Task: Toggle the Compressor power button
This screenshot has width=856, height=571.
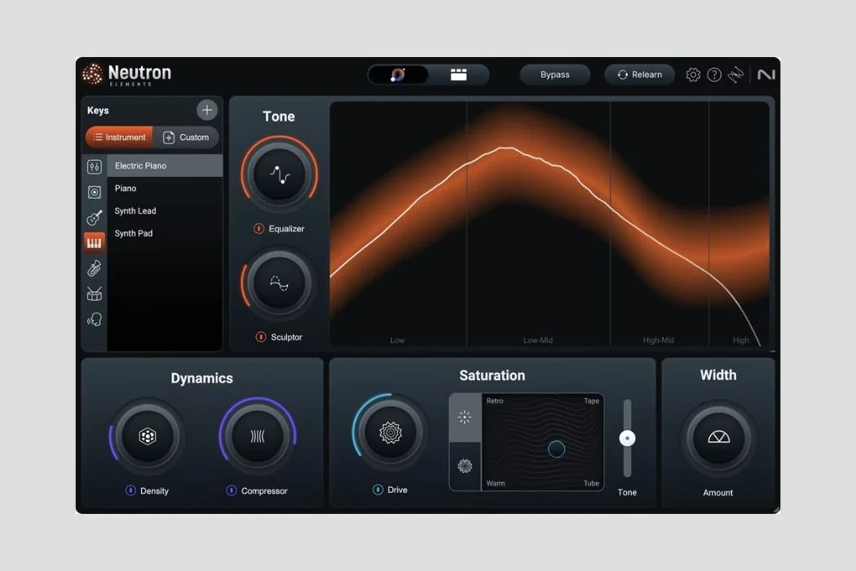Action: coord(232,491)
